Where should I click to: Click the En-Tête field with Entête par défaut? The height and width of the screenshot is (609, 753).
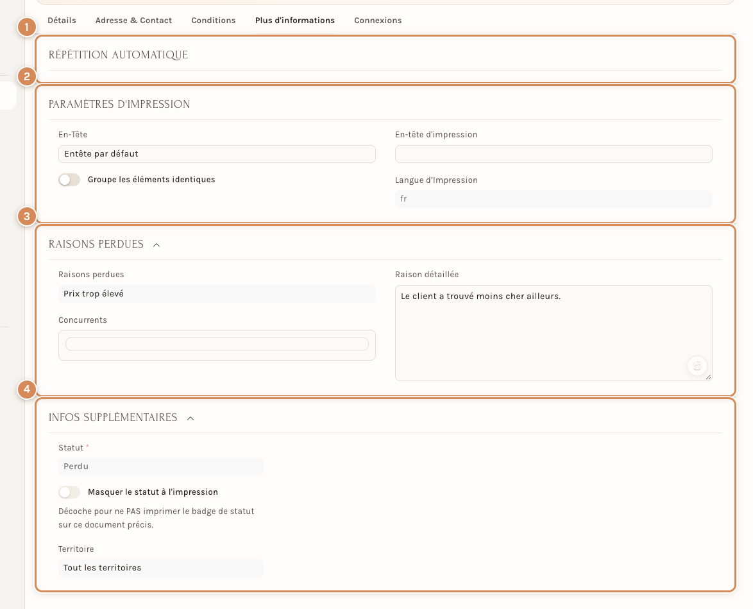[x=217, y=154]
